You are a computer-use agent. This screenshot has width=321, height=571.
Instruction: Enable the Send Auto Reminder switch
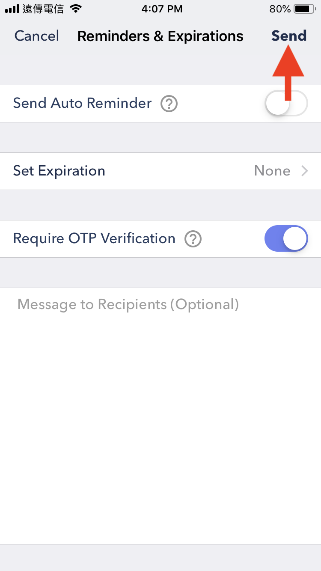tap(286, 103)
